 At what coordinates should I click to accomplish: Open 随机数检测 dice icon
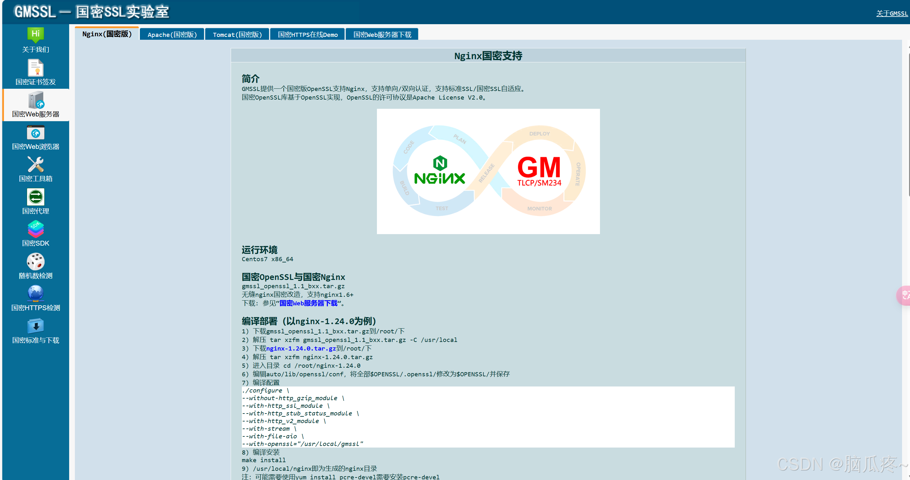tap(35, 262)
